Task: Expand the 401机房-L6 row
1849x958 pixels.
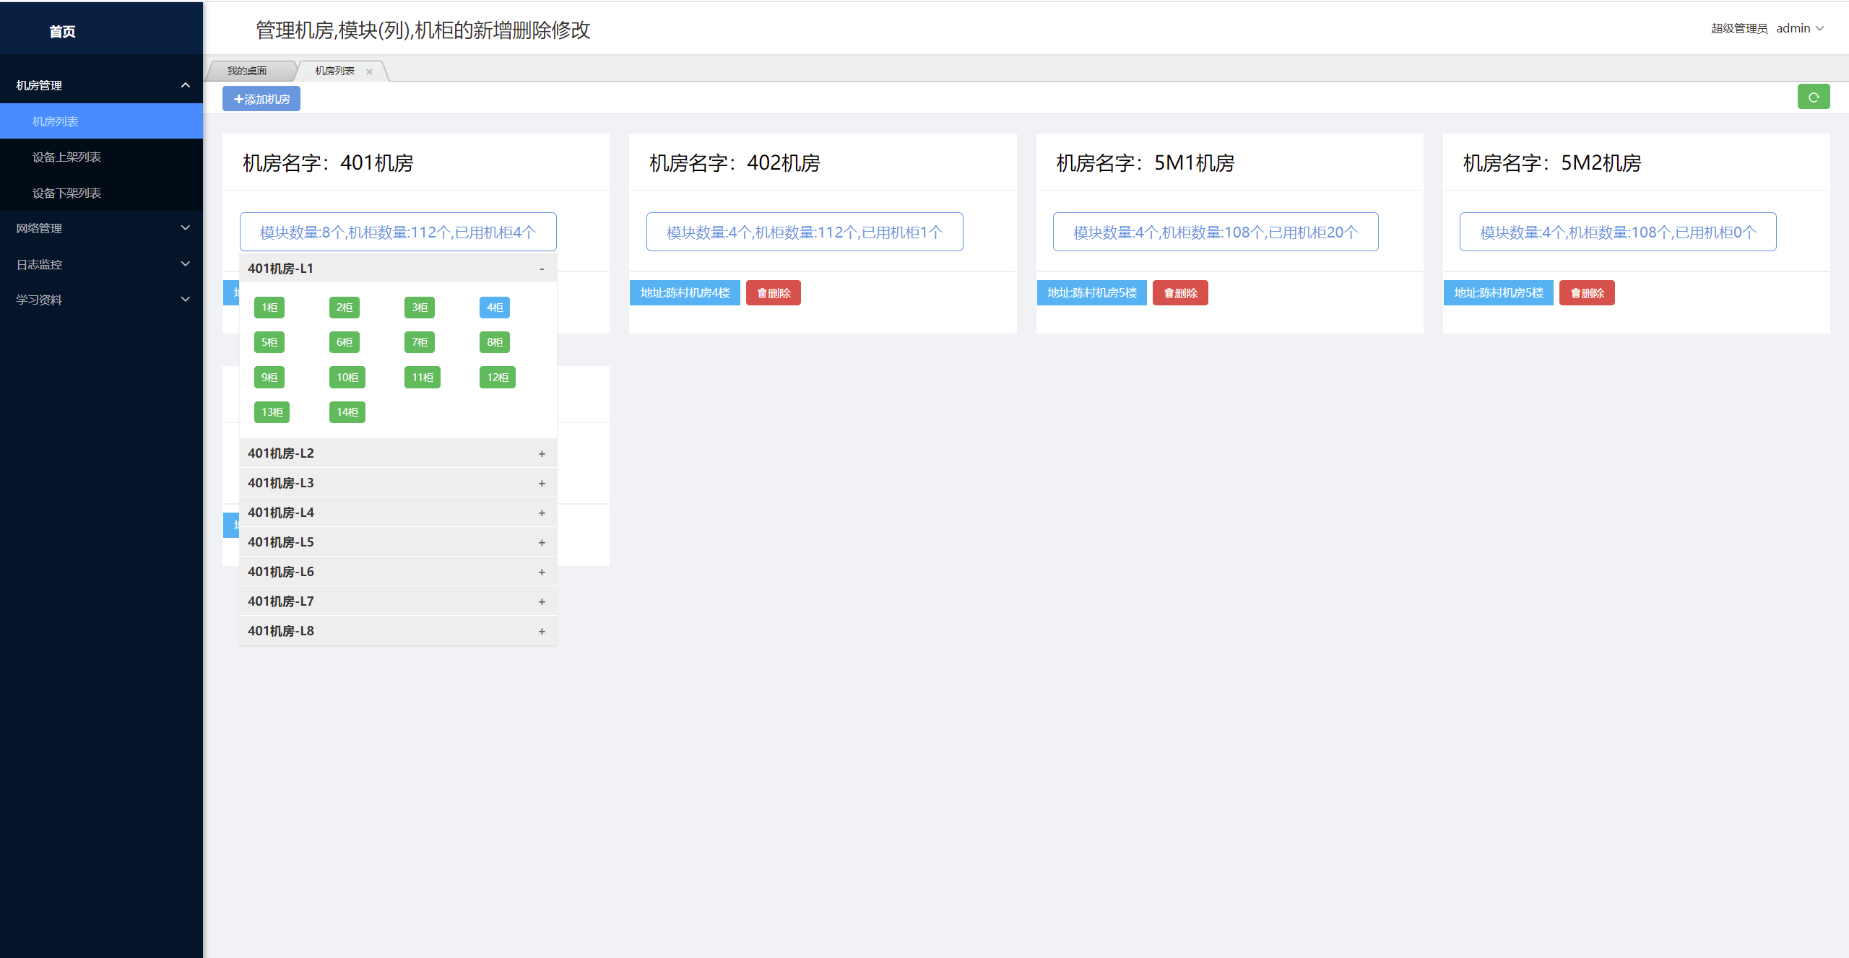Action: click(x=398, y=572)
